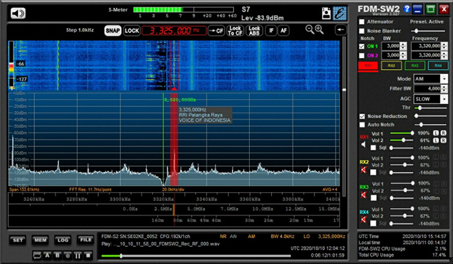
Task: Set loop point A
Action: 47,255
